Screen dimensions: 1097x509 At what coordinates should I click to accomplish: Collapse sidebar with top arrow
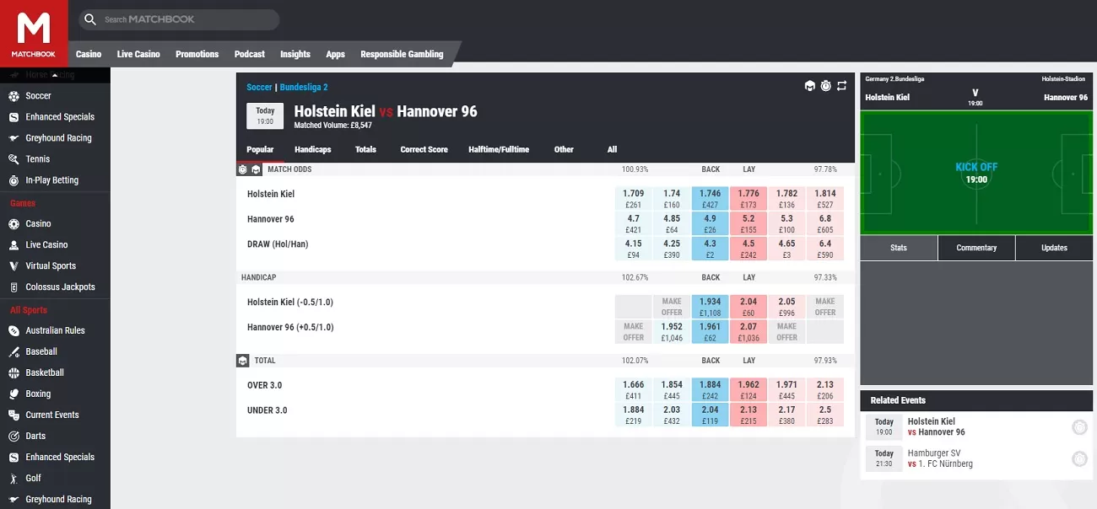[x=56, y=75]
